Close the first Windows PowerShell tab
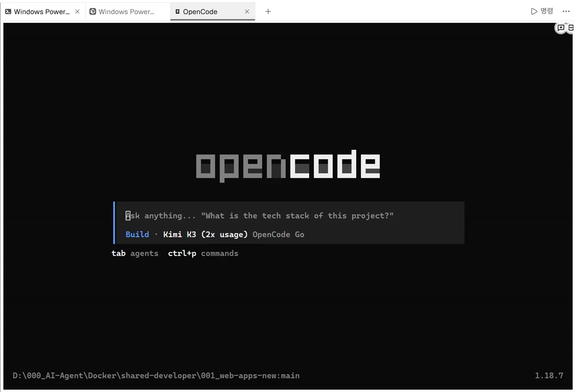Screen dimensions: 576x392 [x=77, y=12]
